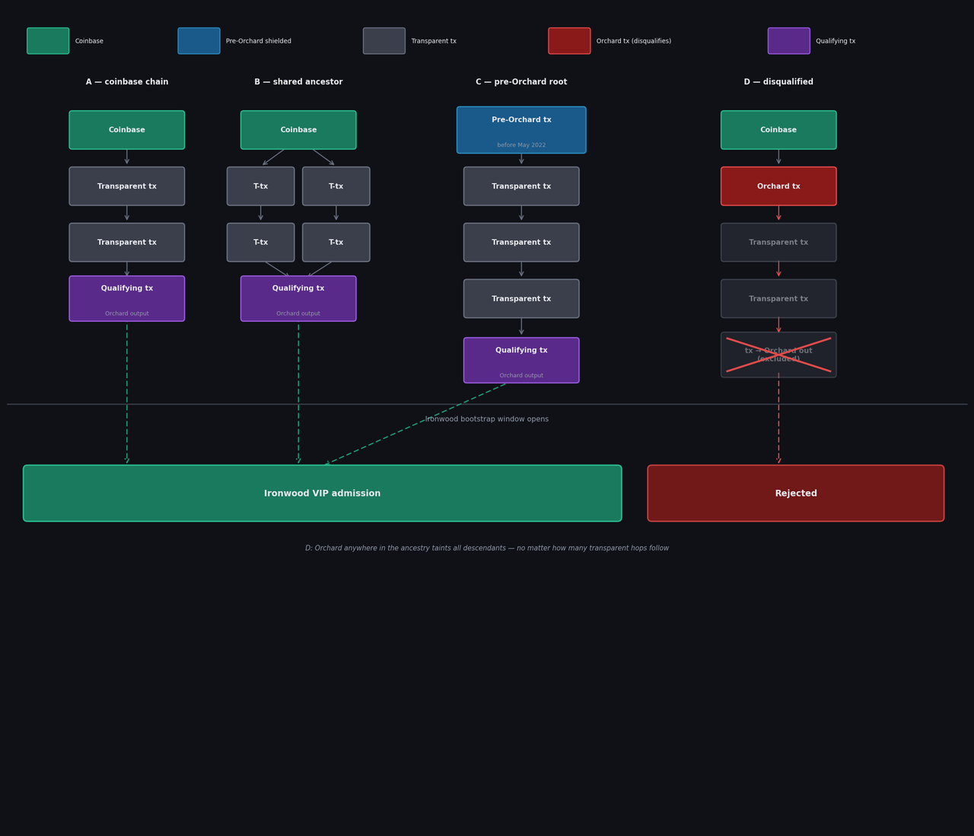Screen dimensions: 974x836
Task: Click the blue Pre-Orchard tx node
Action: (521, 130)
